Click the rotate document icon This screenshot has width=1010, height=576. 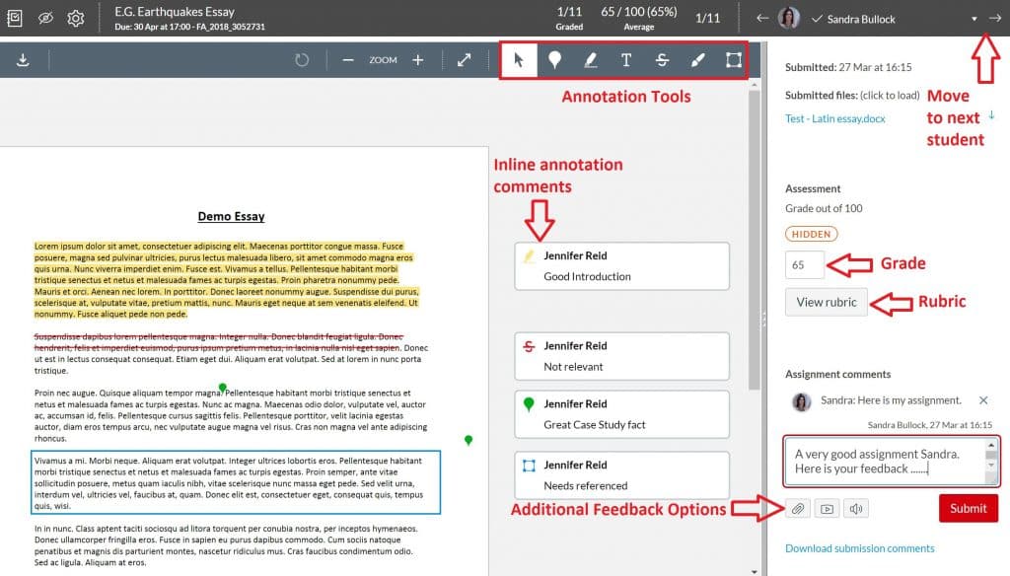[x=302, y=60]
